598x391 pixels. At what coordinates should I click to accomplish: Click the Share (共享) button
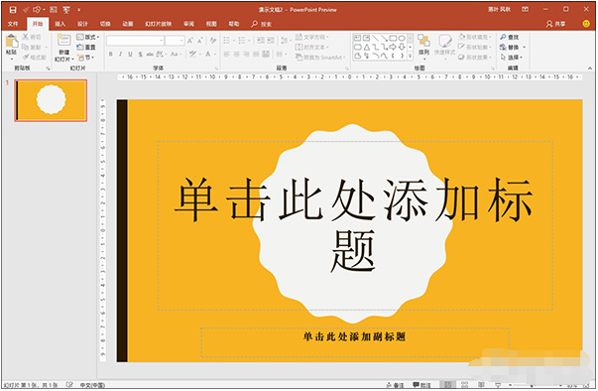(x=555, y=24)
